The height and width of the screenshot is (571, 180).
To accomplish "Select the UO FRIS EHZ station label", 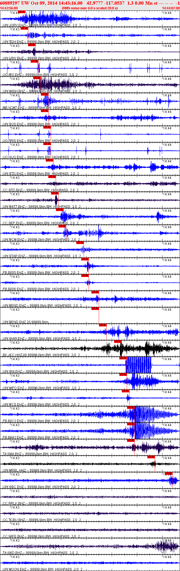I will pyautogui.click(x=41, y=141).
